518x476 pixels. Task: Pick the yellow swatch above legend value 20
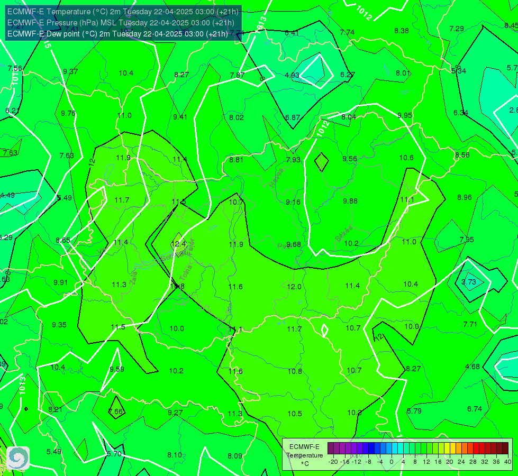click(447, 448)
